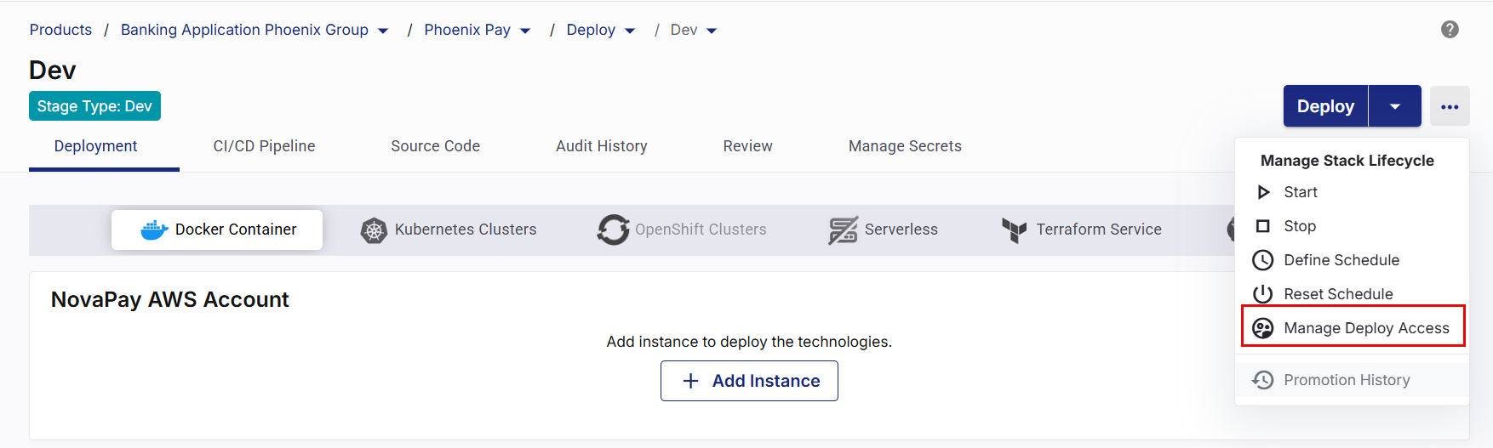1493x448 pixels.
Task: Choose Stop from the lifecycle menu
Action: [x=1352, y=226]
